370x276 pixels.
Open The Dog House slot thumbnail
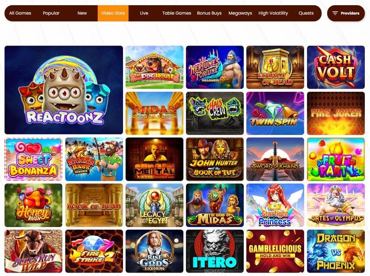[x=154, y=67]
